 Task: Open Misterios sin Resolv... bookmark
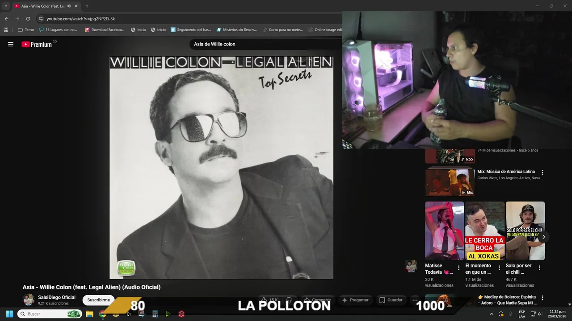pos(237,30)
